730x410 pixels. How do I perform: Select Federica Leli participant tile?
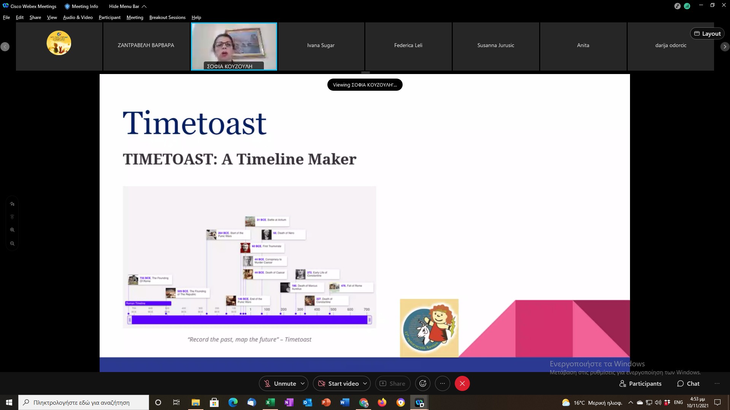coord(408,46)
